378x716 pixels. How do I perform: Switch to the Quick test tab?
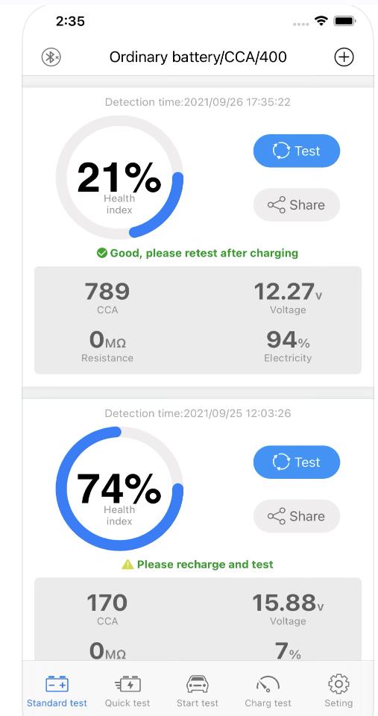pos(127,691)
